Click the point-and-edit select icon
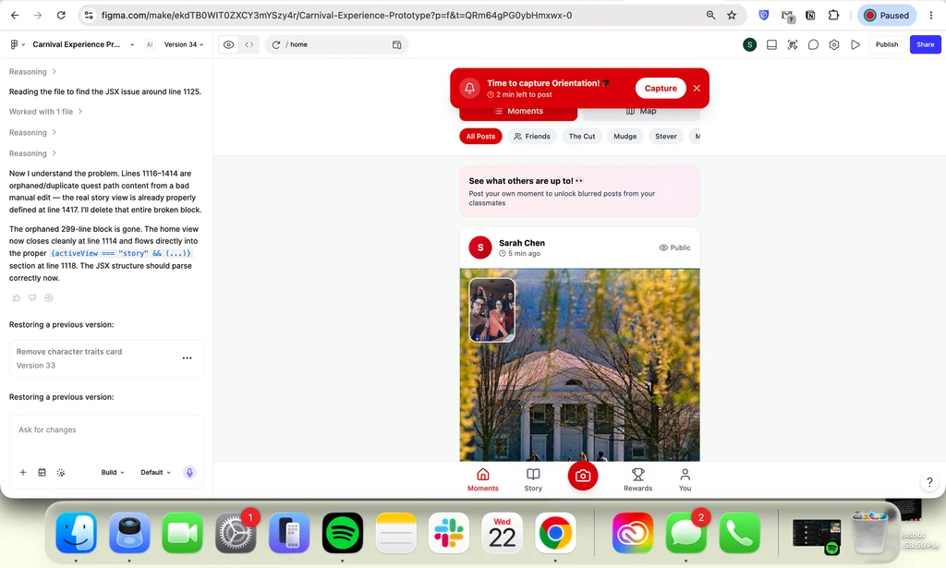 click(x=793, y=44)
